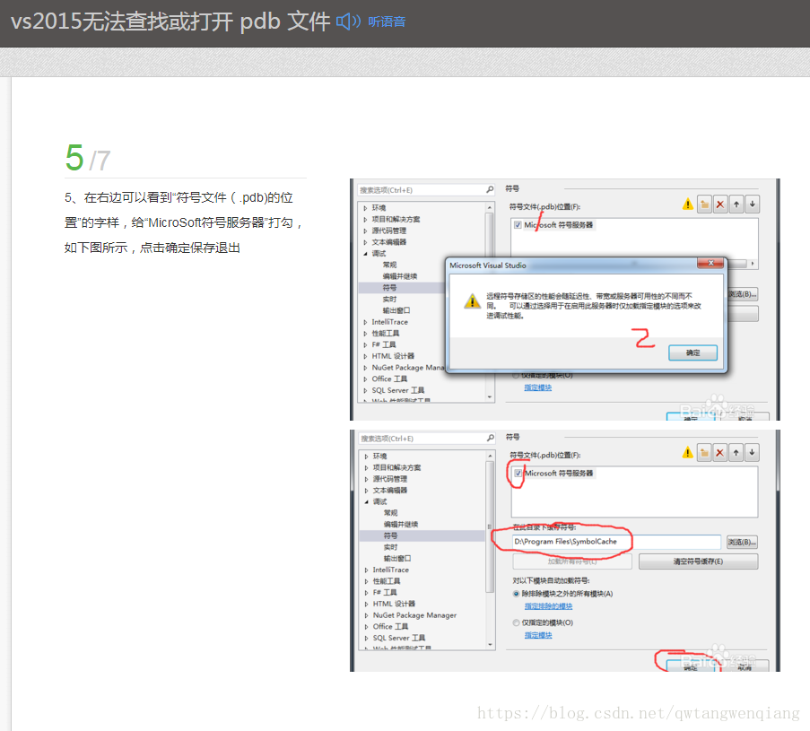Toggle Microsoft 符号服务器 checkbox in lower dialog
Viewport: 810px width, 731px height.
tap(518, 474)
